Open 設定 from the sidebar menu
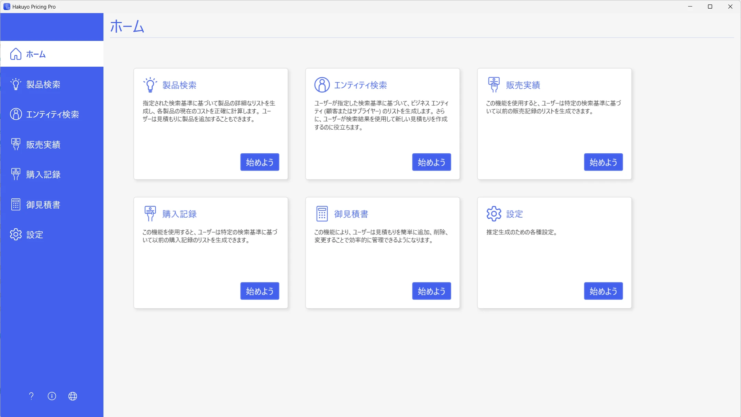The height and width of the screenshot is (417, 741). (34, 234)
